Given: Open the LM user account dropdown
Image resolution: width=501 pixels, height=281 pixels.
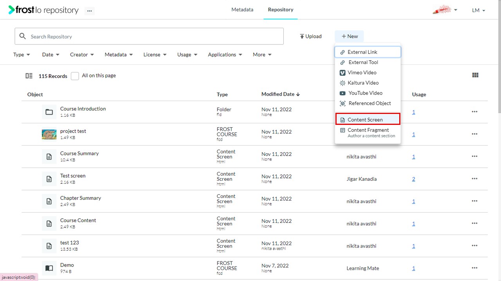Looking at the screenshot, I should [x=479, y=11].
